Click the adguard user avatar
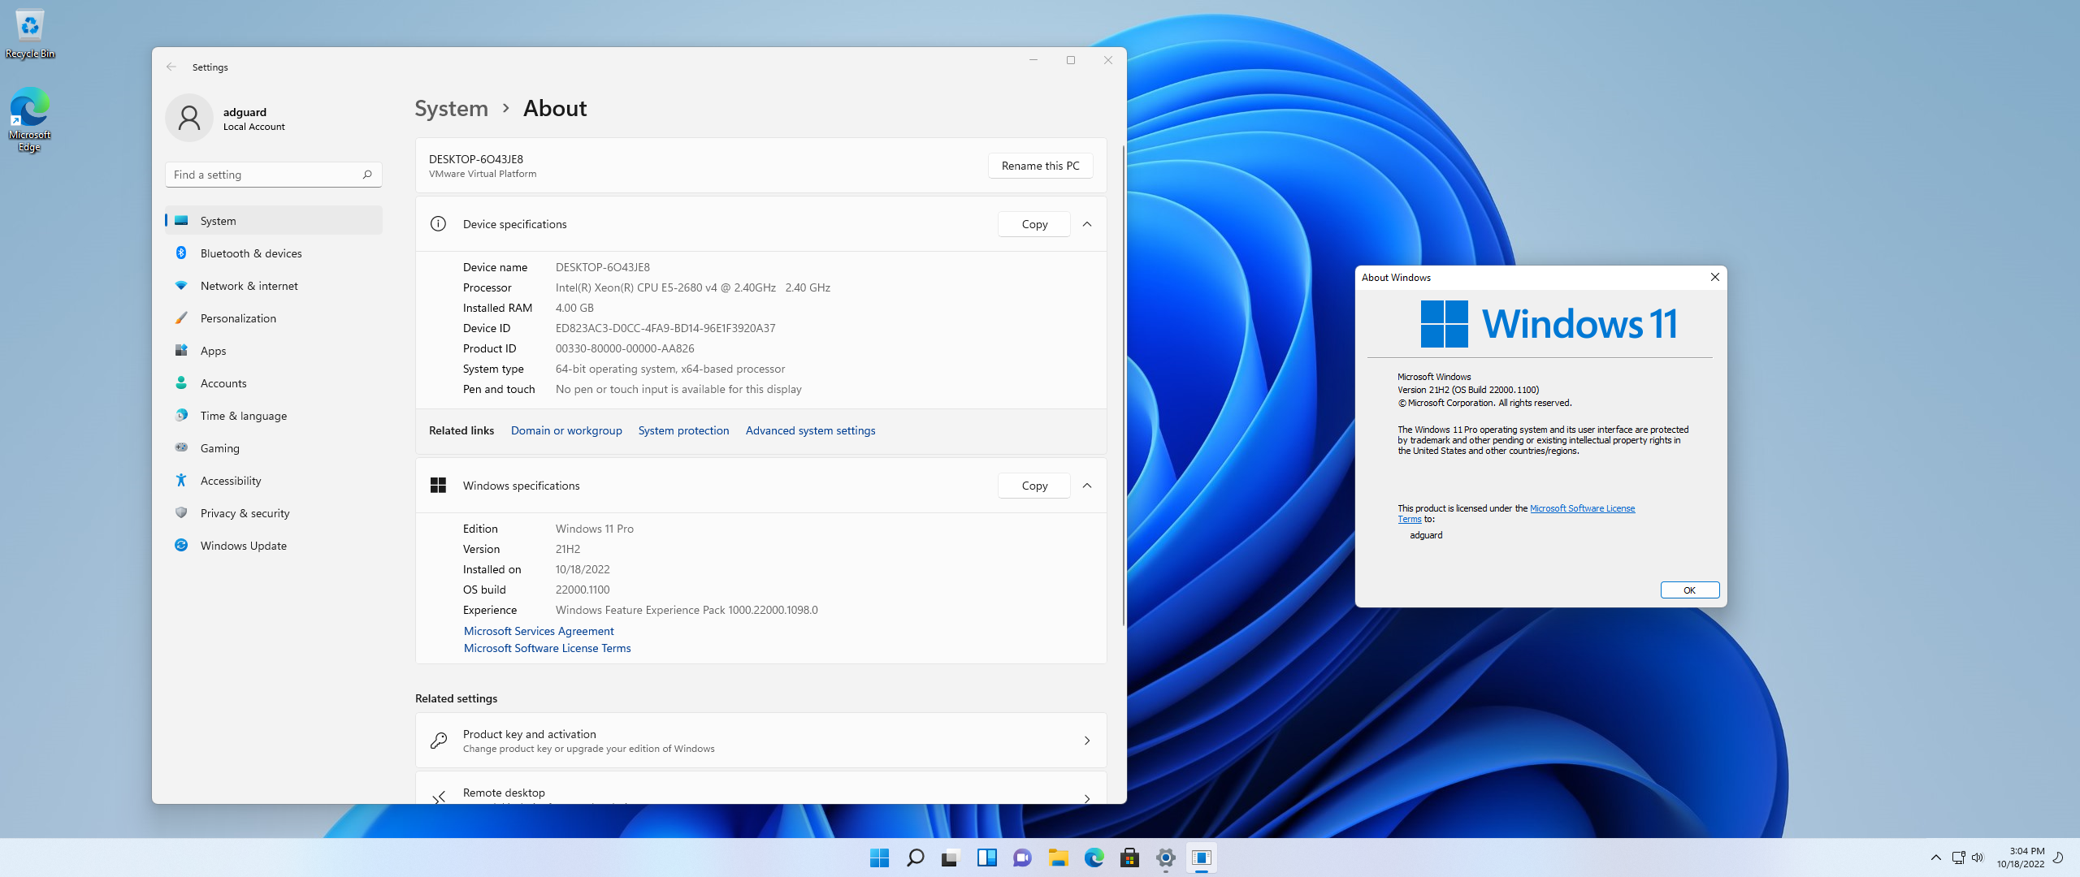 pos(189,119)
